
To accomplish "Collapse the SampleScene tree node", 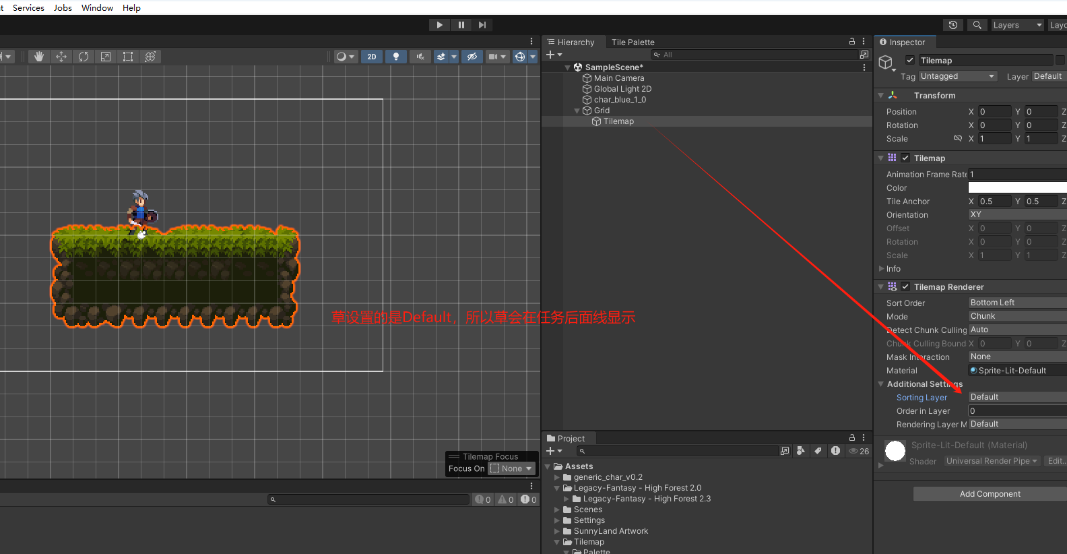I will 568,67.
